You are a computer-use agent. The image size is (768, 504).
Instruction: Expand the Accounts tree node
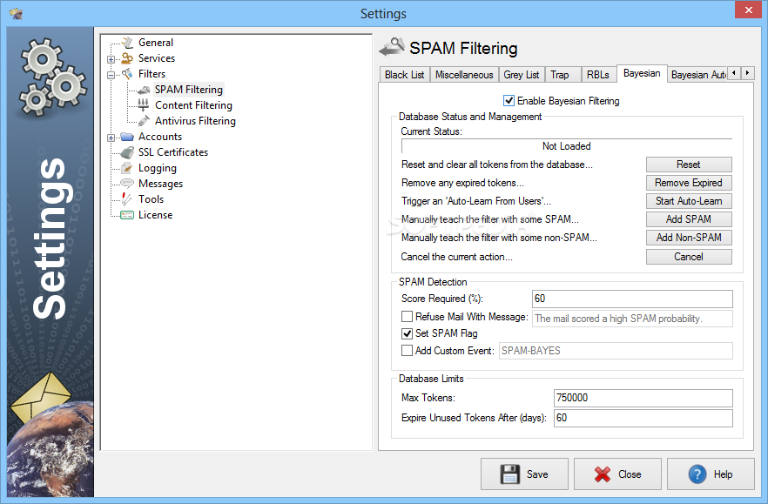(x=111, y=138)
